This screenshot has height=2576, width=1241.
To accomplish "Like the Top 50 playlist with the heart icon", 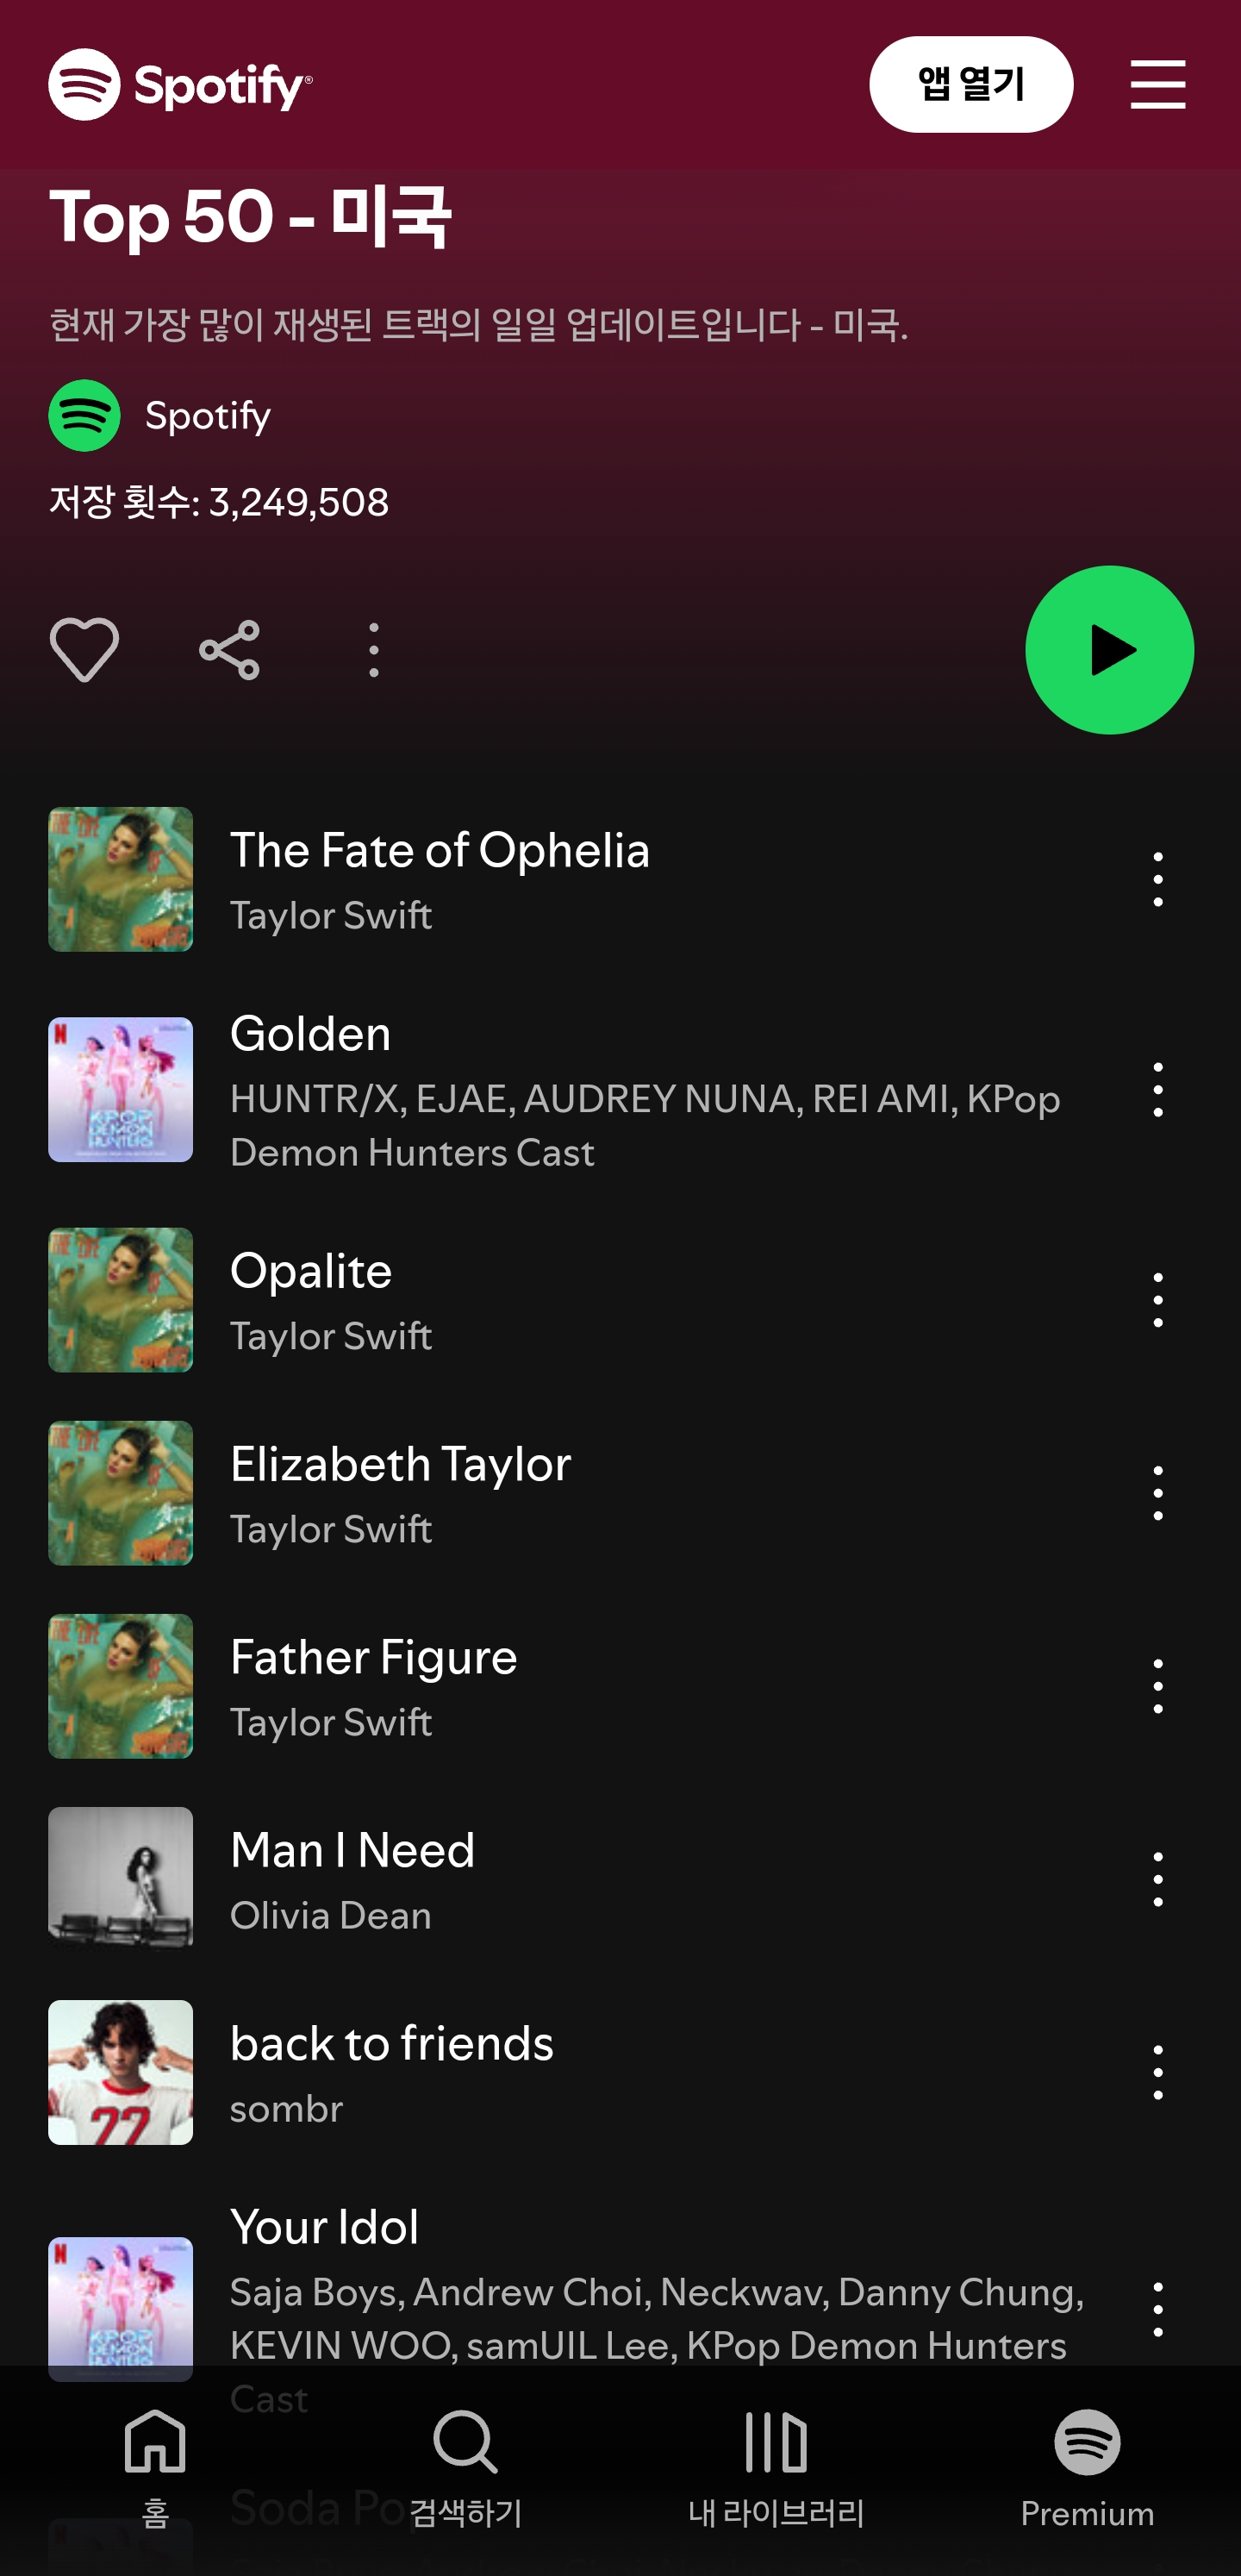I will tap(84, 650).
